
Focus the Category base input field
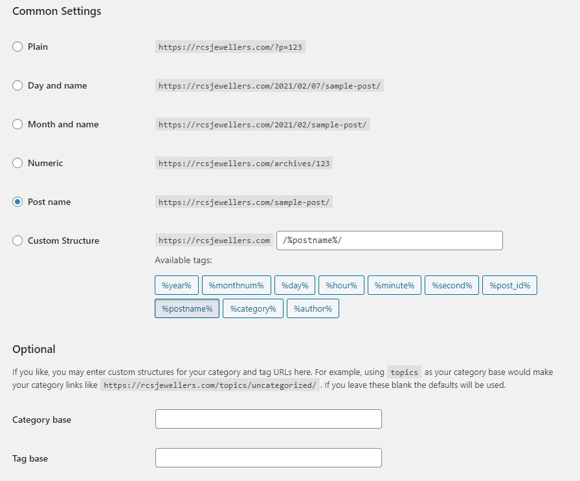coord(268,419)
